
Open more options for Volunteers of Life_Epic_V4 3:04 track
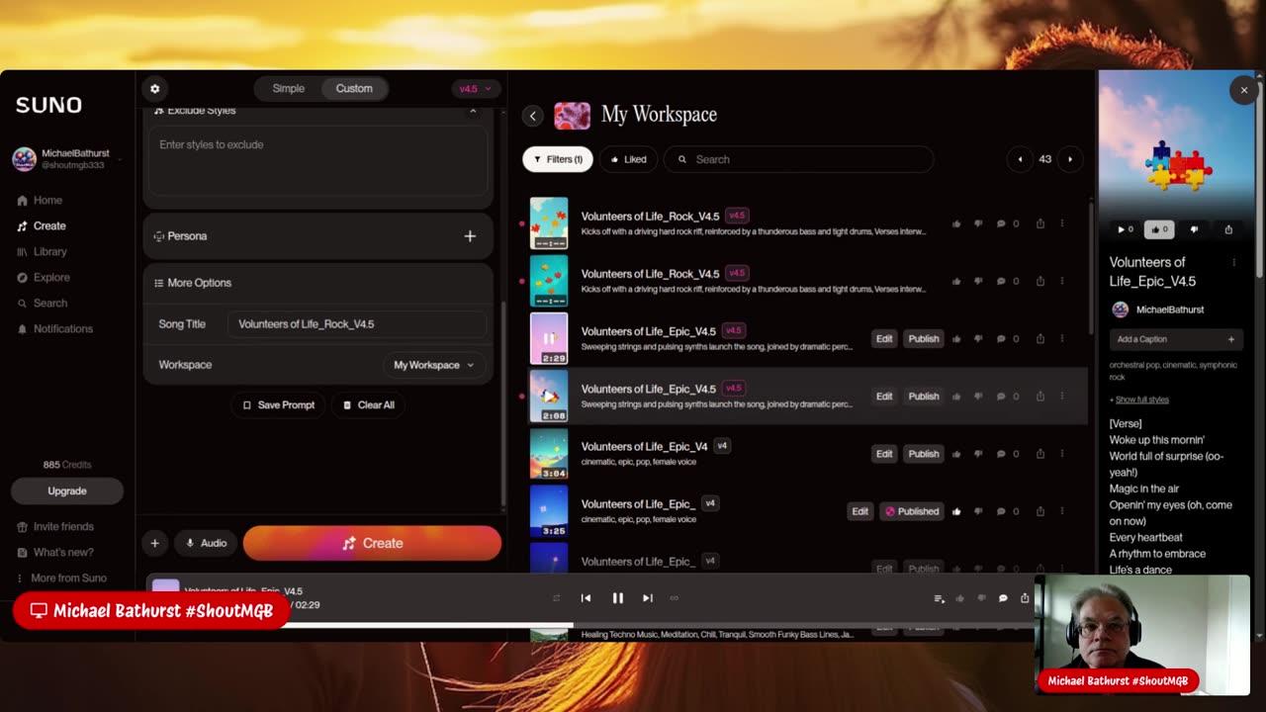1062,454
